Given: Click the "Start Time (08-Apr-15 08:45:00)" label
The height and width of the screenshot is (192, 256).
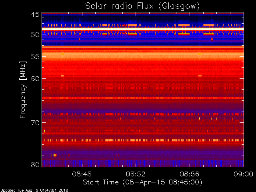Looking at the screenshot, I should point(142,182).
